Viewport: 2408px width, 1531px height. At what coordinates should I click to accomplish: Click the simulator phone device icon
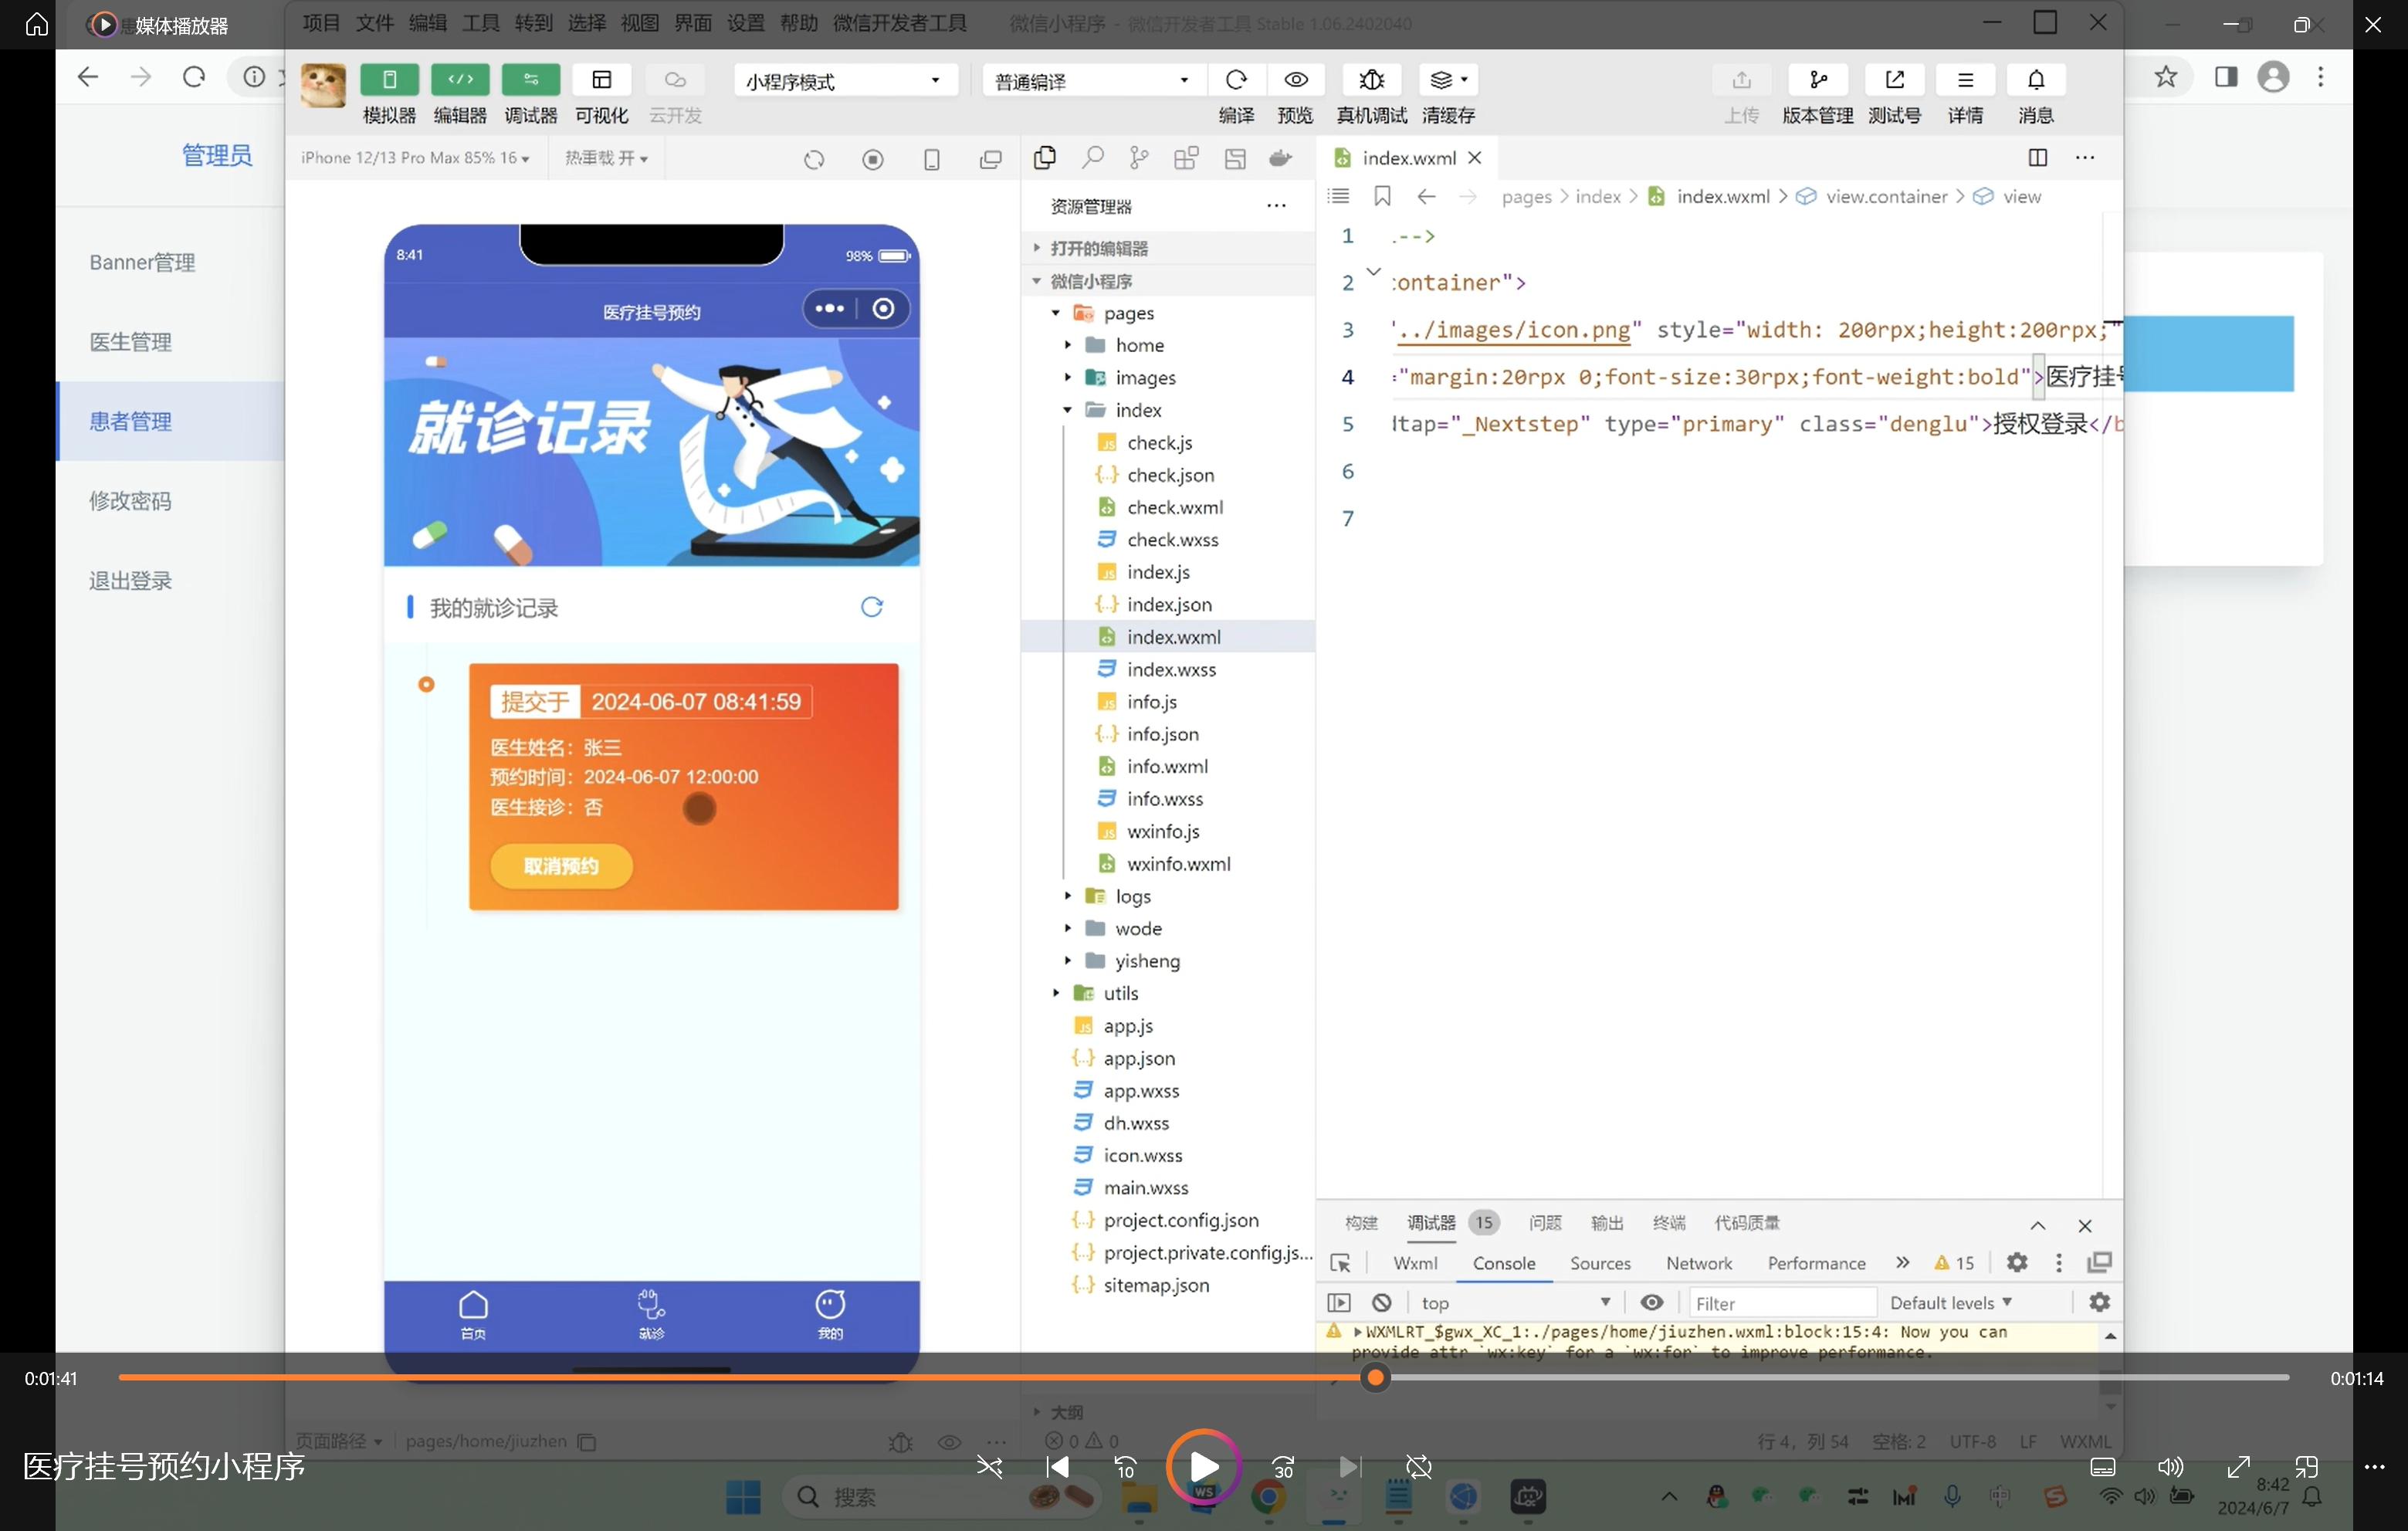tap(932, 160)
